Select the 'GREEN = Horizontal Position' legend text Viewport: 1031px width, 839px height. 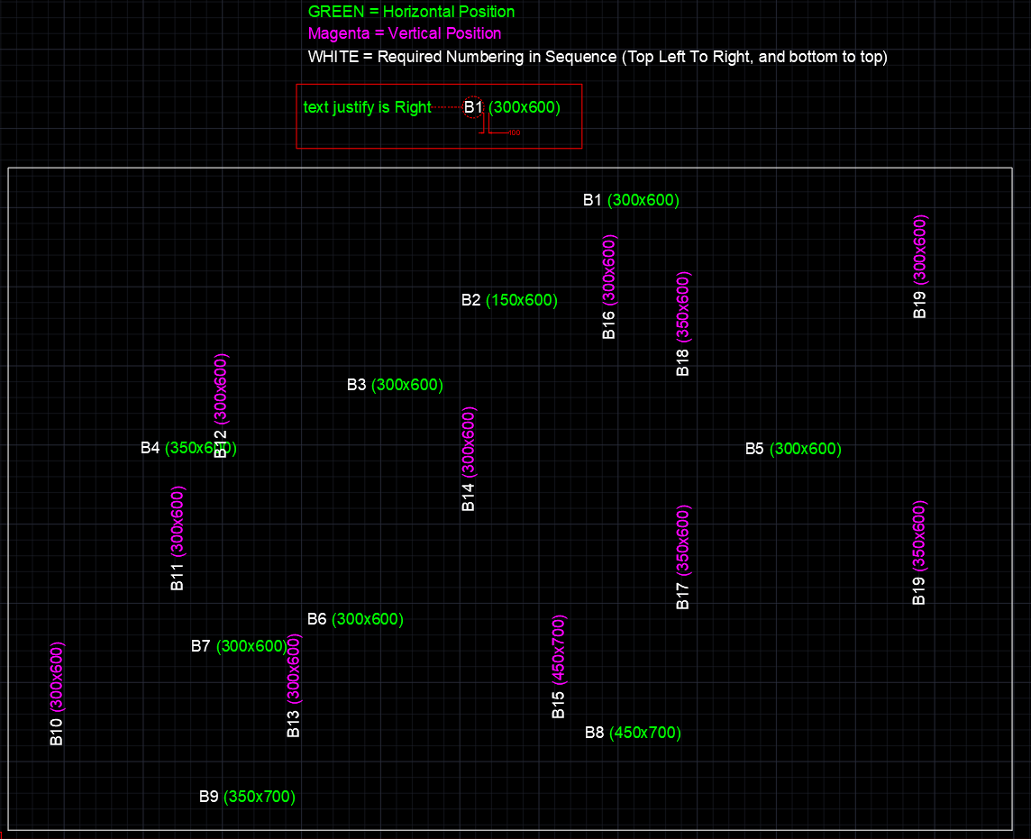tap(411, 12)
